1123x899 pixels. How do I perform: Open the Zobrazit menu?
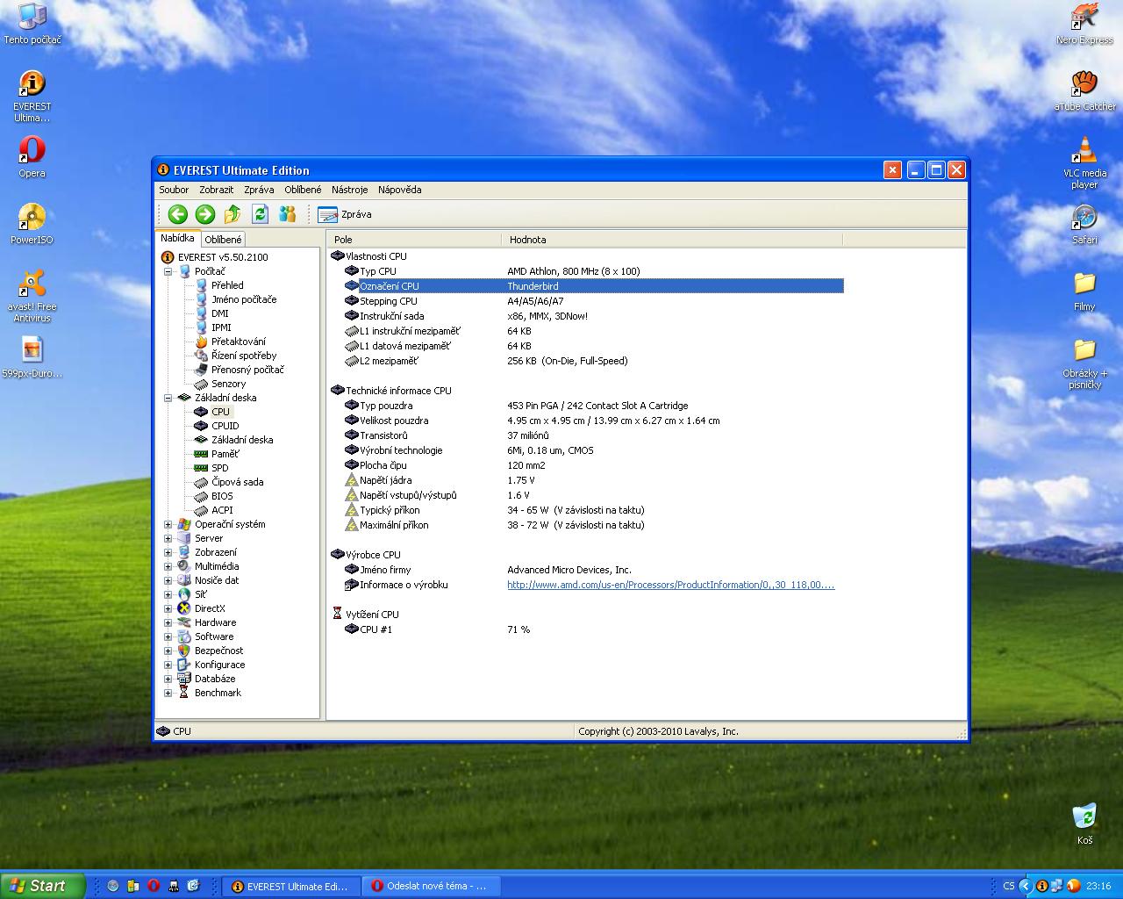(216, 190)
